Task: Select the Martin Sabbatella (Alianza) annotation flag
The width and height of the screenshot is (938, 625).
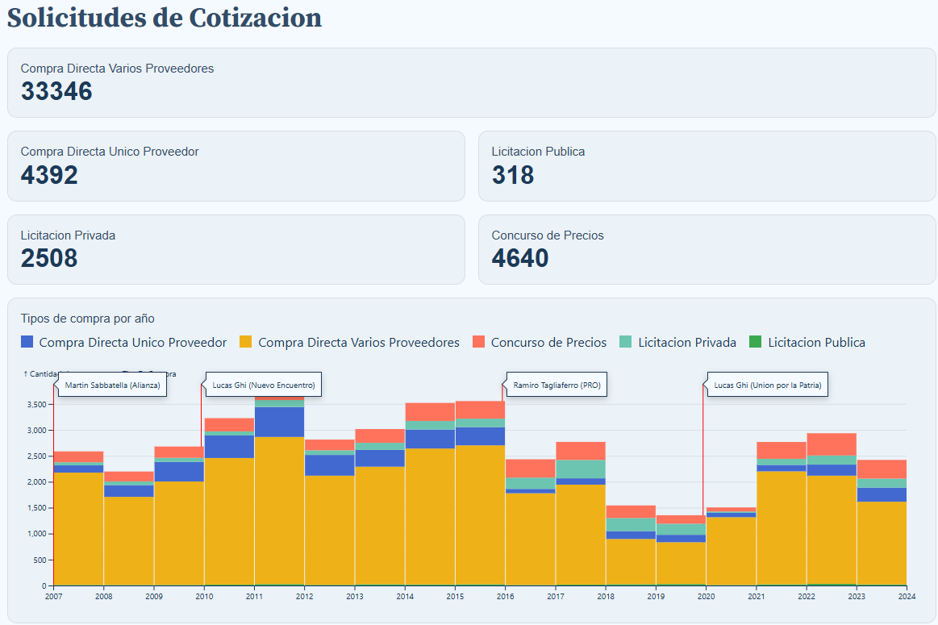Action: (111, 385)
